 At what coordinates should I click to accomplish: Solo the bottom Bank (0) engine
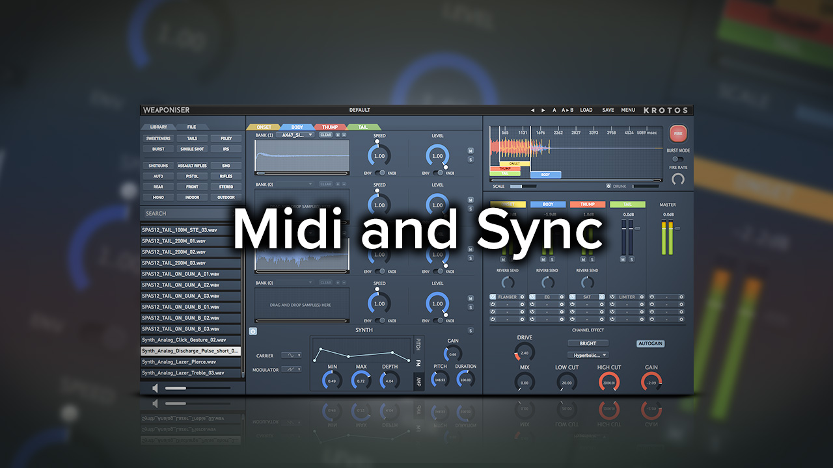471,307
